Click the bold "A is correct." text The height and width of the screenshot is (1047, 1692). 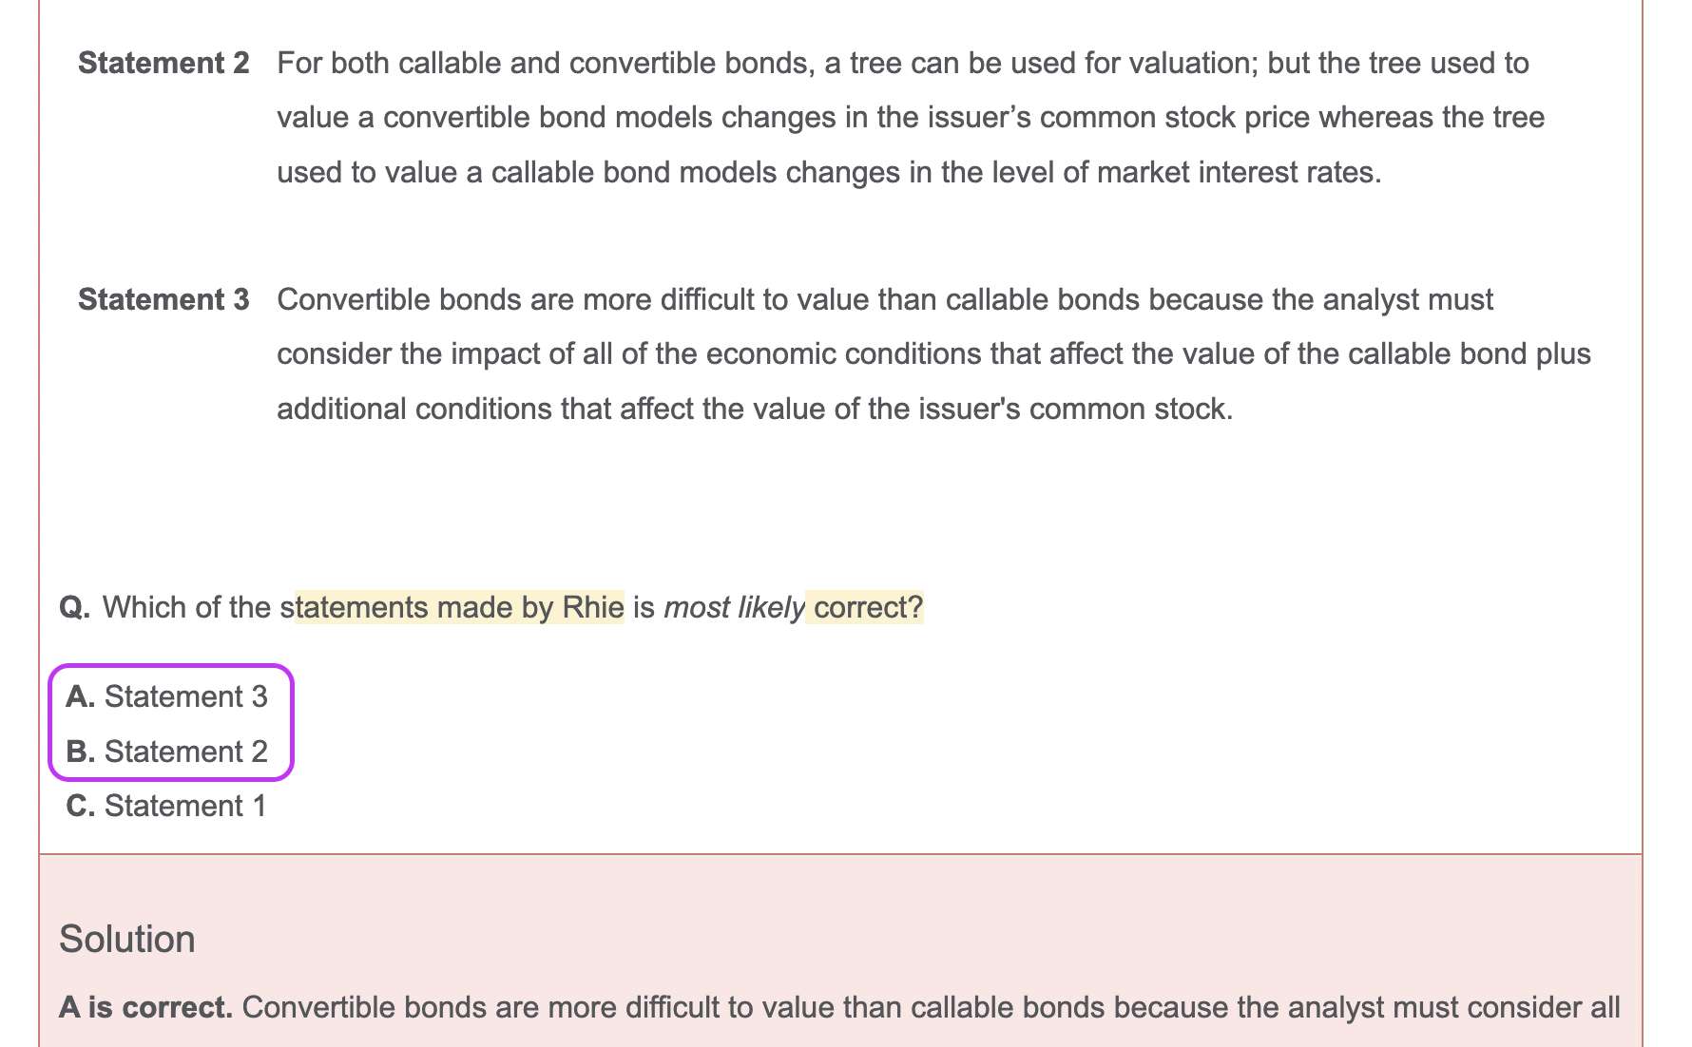[x=145, y=1007]
